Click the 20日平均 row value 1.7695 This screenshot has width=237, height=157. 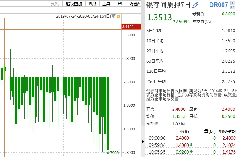click(228, 51)
